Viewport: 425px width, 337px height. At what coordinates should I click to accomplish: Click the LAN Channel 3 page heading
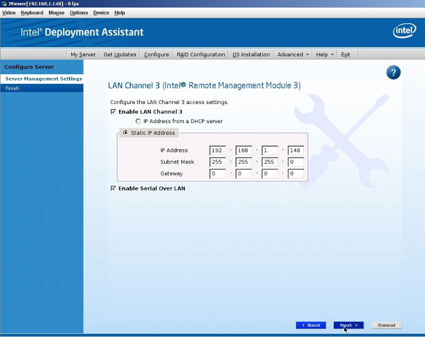205,85
